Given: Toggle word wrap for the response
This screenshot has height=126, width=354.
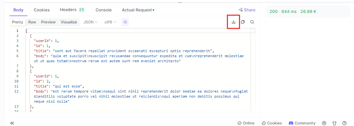Looking at the screenshot, I should 125,22.
